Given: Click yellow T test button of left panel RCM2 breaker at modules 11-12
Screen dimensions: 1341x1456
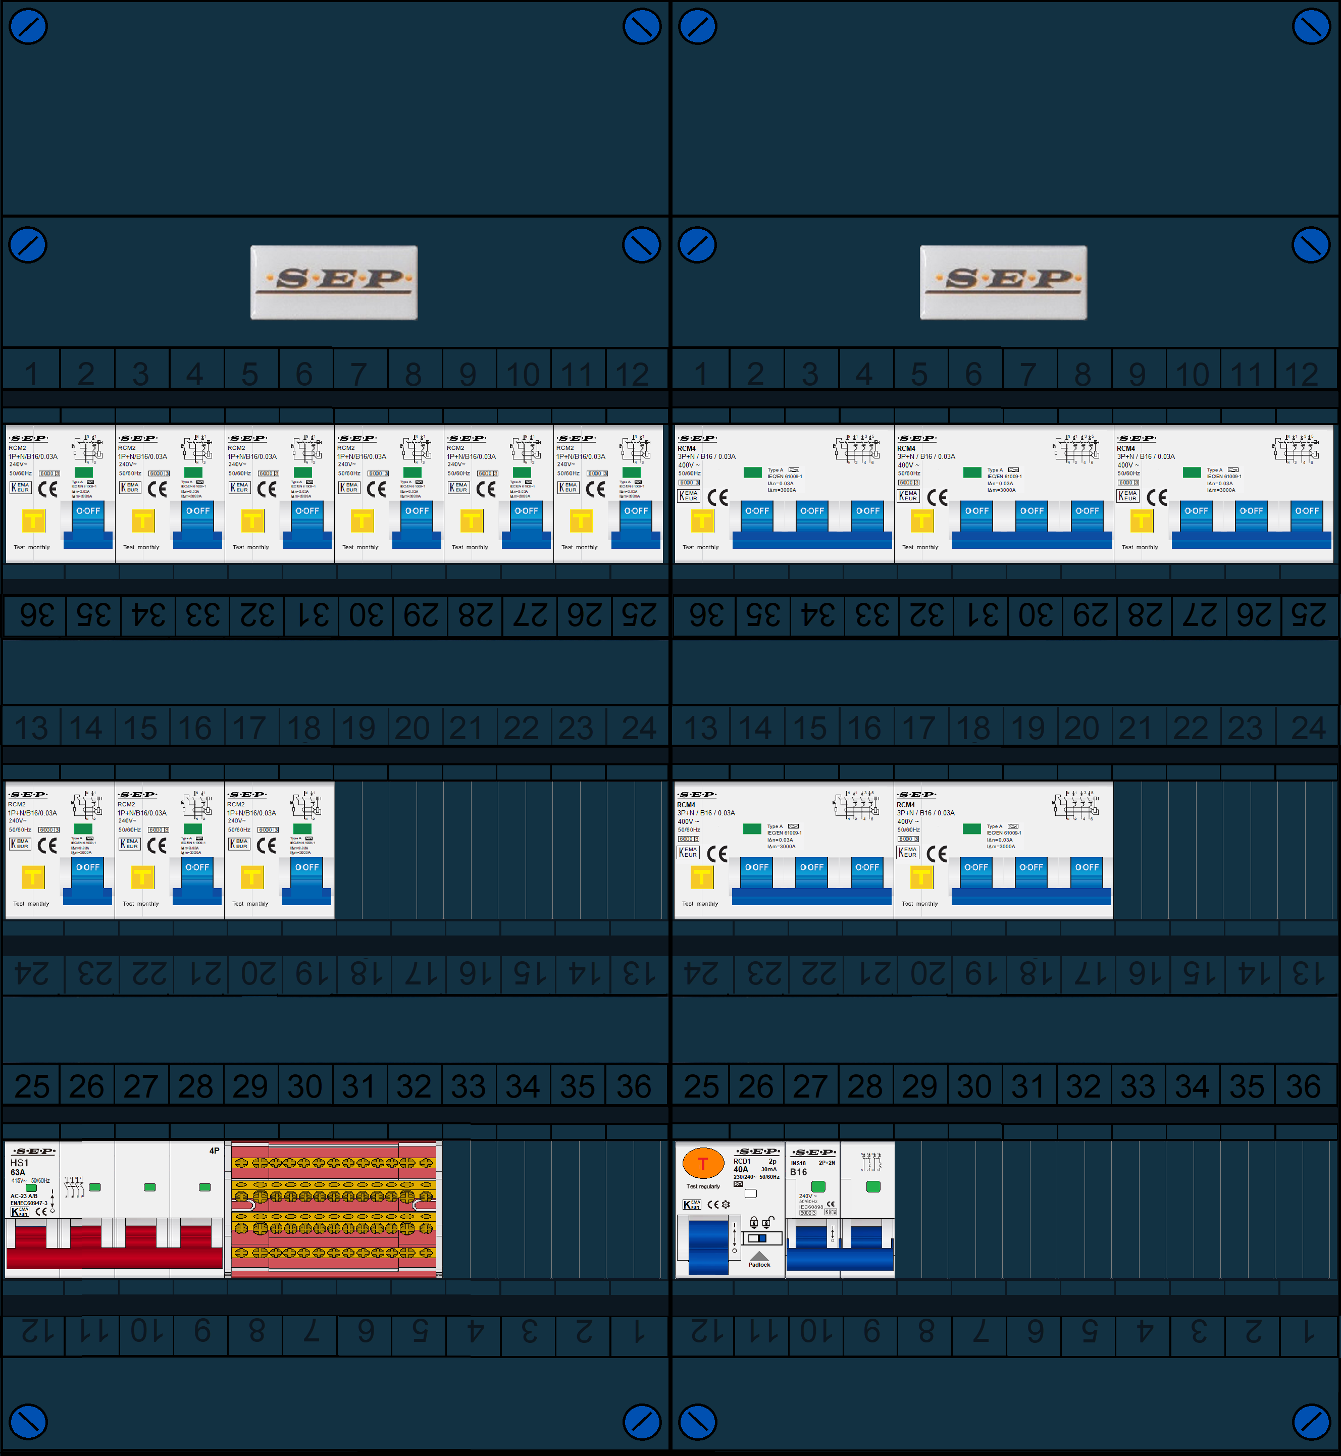Looking at the screenshot, I should (x=581, y=520).
